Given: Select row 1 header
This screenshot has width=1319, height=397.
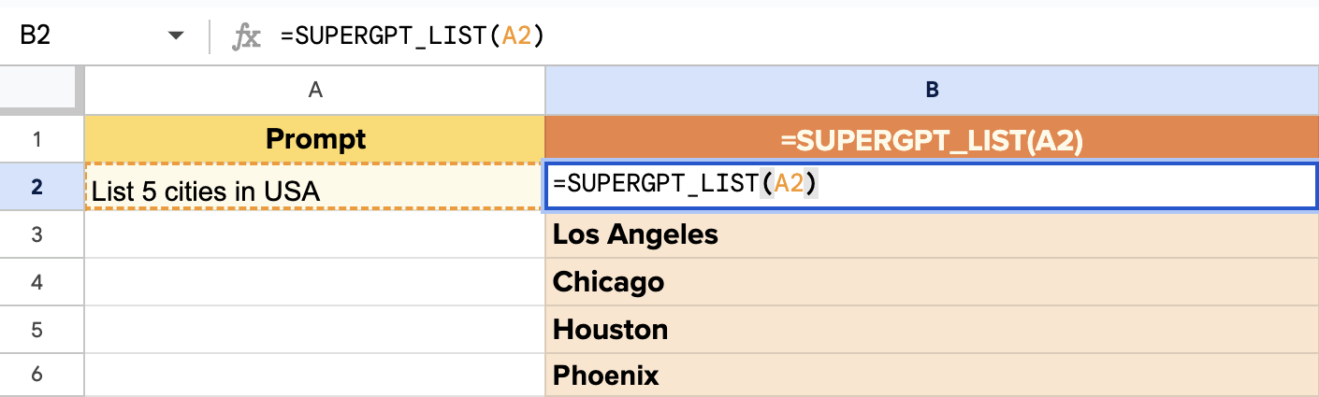Looking at the screenshot, I should [37, 139].
